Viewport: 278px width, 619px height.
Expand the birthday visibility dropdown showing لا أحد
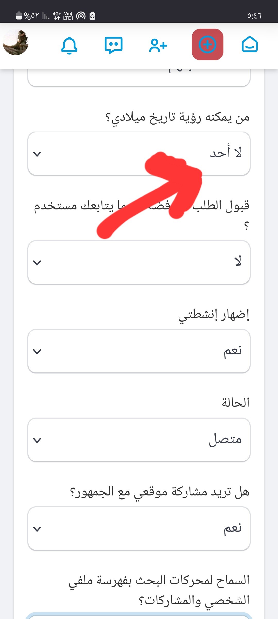139,154
